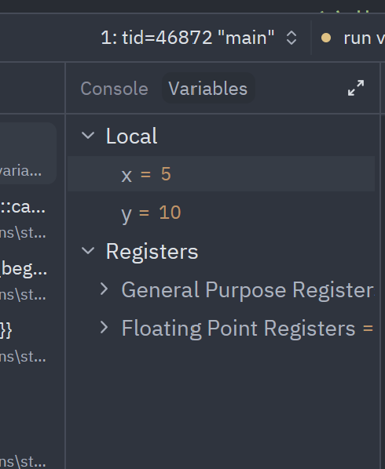Expand General Purpose Registers
The width and height of the screenshot is (385, 469).
(x=104, y=289)
